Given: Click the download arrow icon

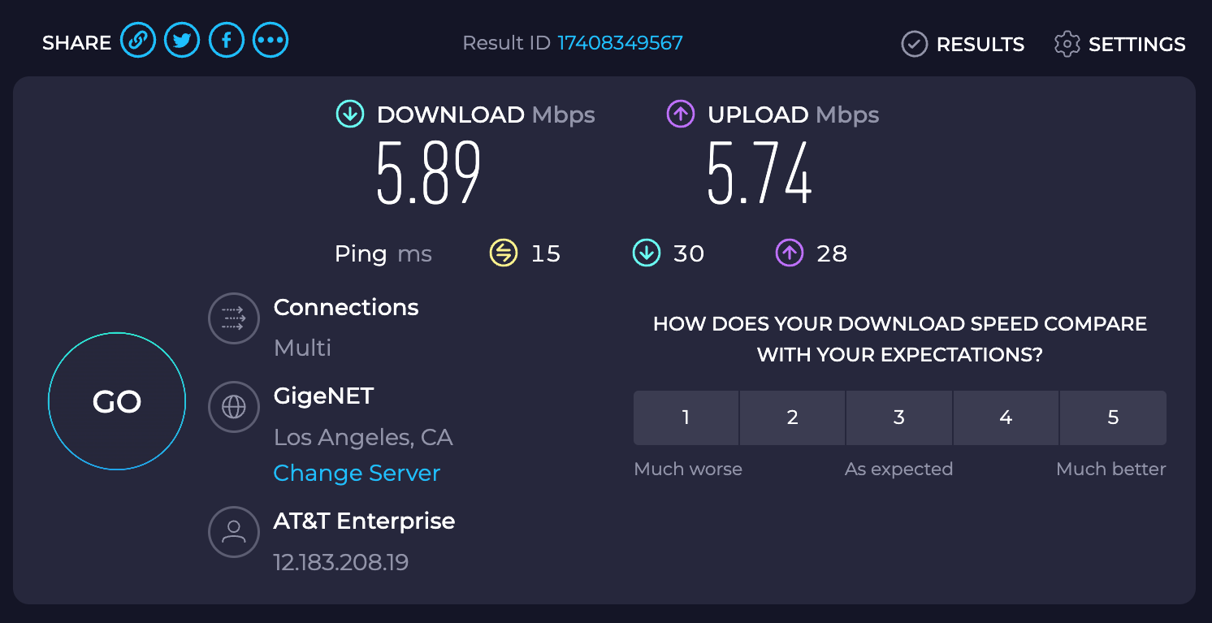Looking at the screenshot, I should [x=350, y=115].
